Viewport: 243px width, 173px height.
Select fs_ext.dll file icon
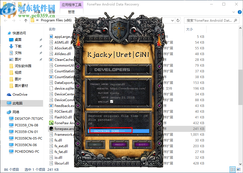(x=51, y=146)
